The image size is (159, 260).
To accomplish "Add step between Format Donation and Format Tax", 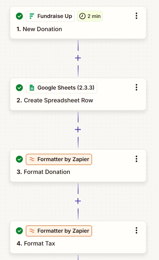I will pyautogui.click(x=78, y=201).
